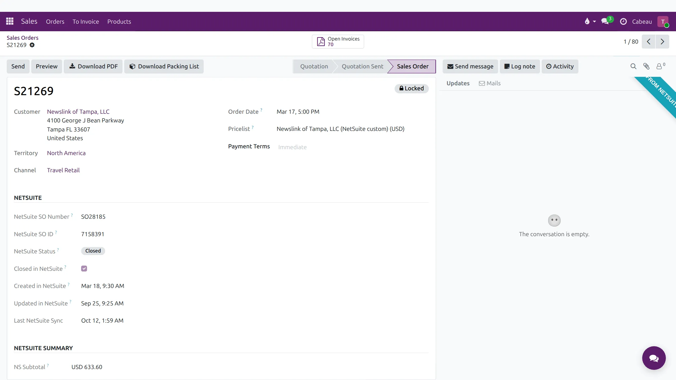Click the Closed in NetSuite help mark
Viewport: 676px width, 380px height.
(65, 267)
